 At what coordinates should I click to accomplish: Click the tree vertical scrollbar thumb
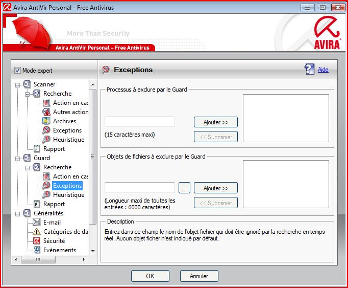click(93, 157)
